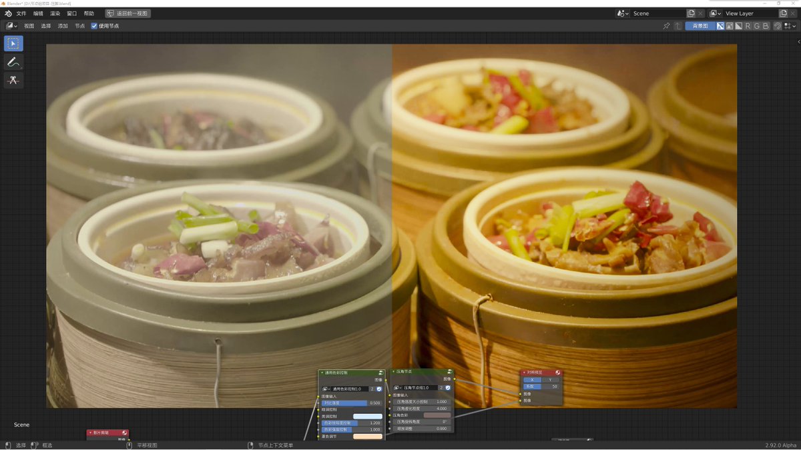Screen dimensions: 801x450
Task: Show only the R channel
Action: pos(748,26)
